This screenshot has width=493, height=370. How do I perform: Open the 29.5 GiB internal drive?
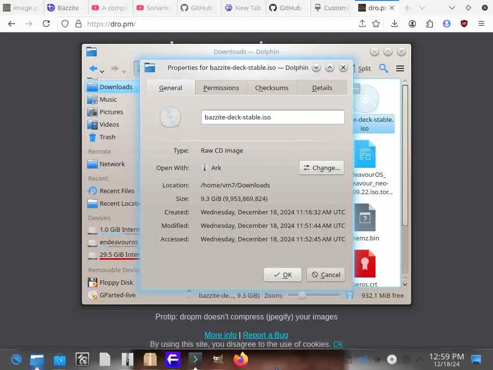(113, 255)
